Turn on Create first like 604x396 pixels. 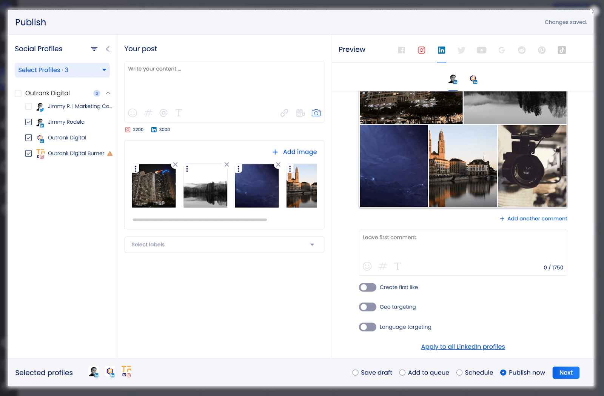(367, 287)
